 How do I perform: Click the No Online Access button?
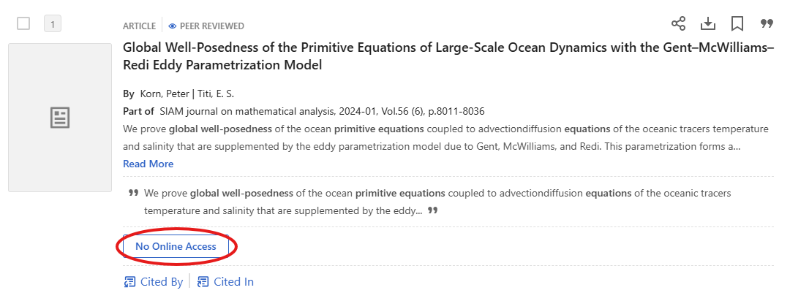click(176, 247)
